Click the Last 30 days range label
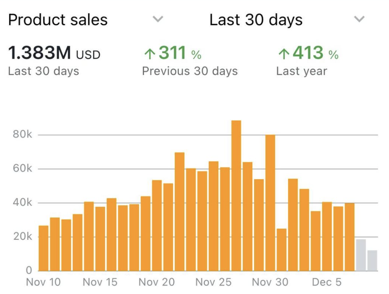Screen dimensions: 389x294 coord(256,20)
